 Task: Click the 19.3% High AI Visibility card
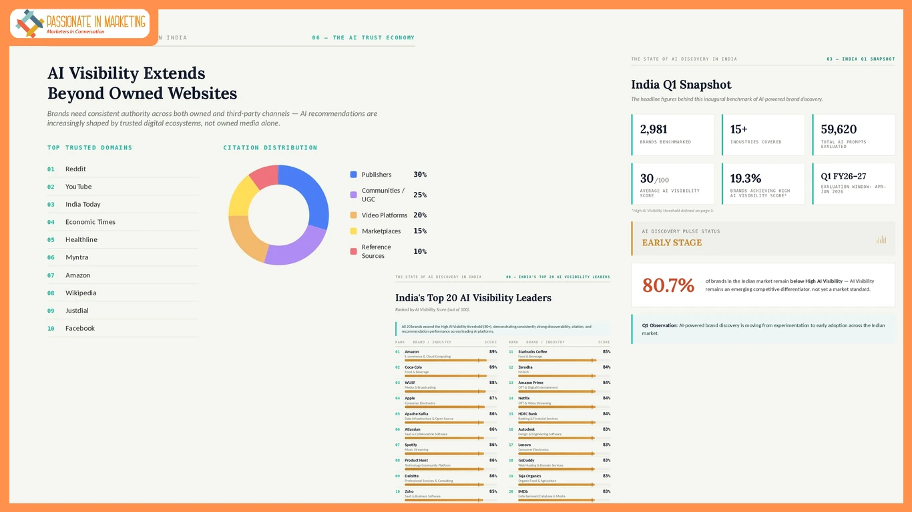[763, 184]
